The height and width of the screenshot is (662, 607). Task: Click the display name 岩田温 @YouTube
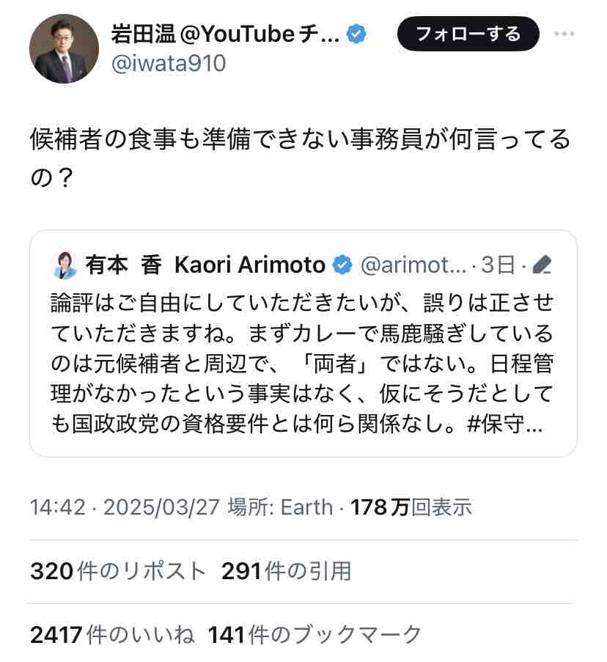click(x=225, y=34)
